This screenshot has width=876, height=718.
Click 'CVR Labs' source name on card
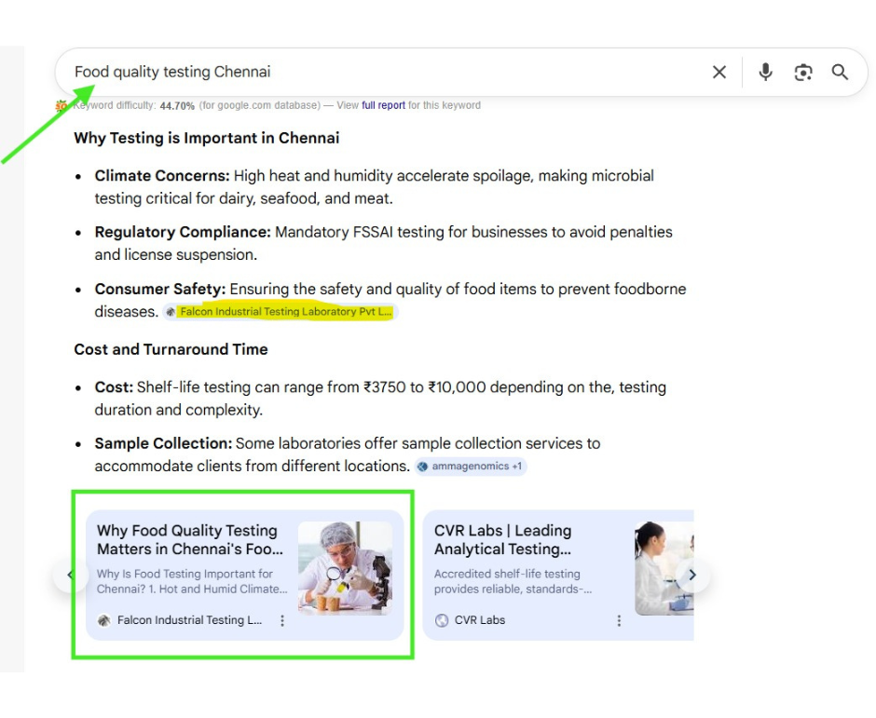point(480,620)
